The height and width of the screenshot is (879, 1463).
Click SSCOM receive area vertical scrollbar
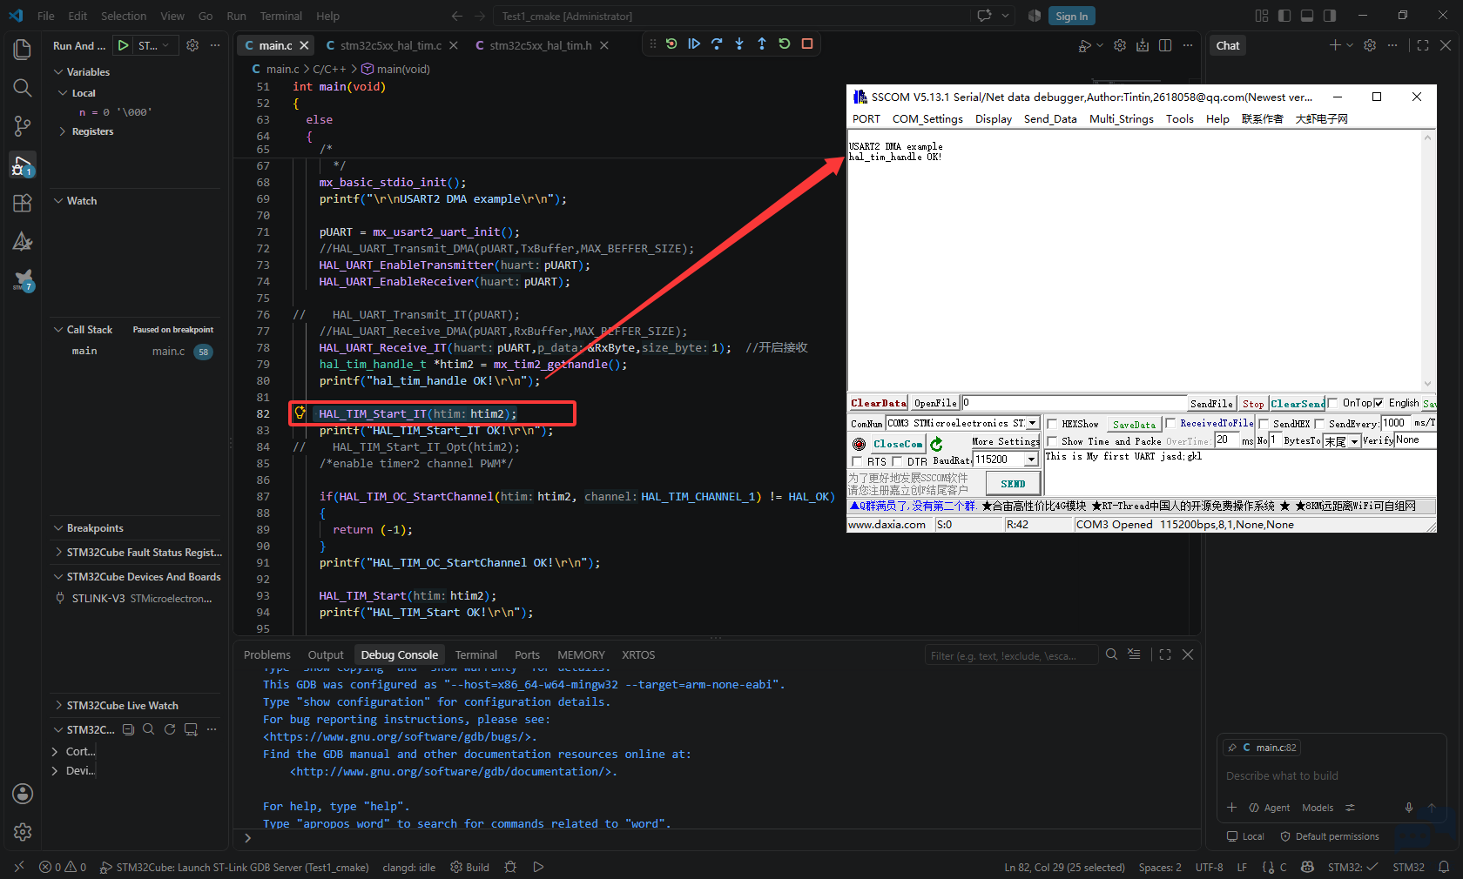click(1427, 261)
